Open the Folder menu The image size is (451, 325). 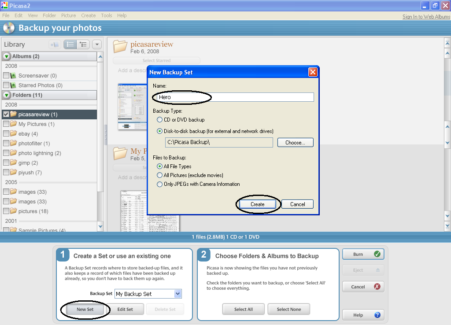click(x=49, y=15)
